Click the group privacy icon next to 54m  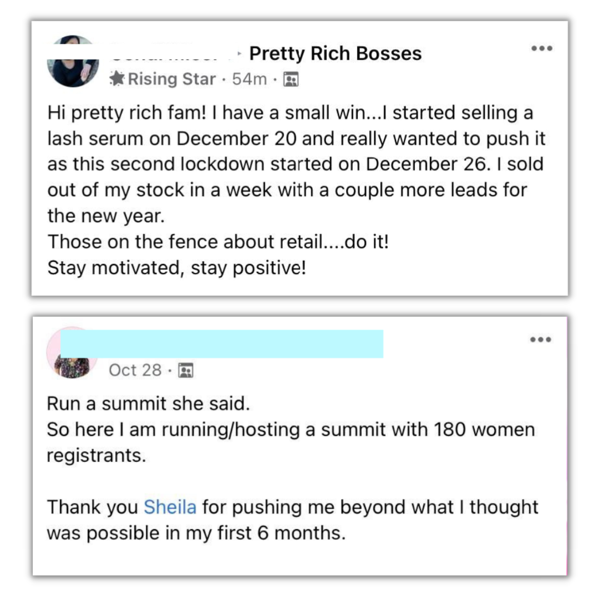(291, 80)
